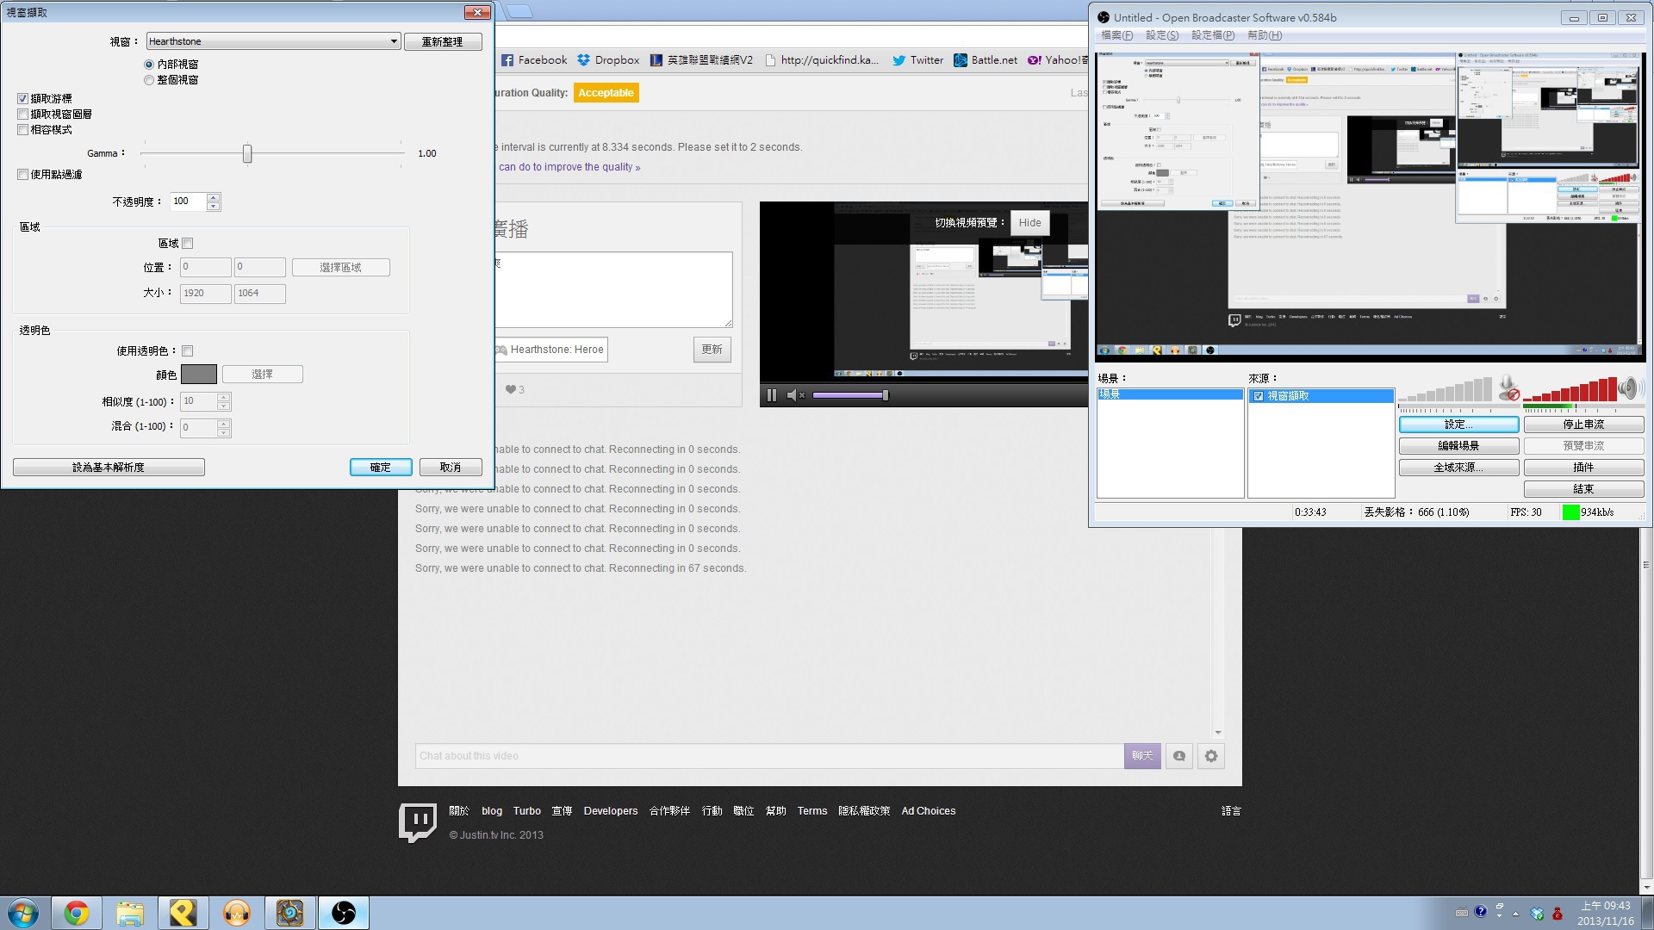Enable the 擷取視窗圖層 checkbox
The image size is (1654, 930).
(23, 115)
